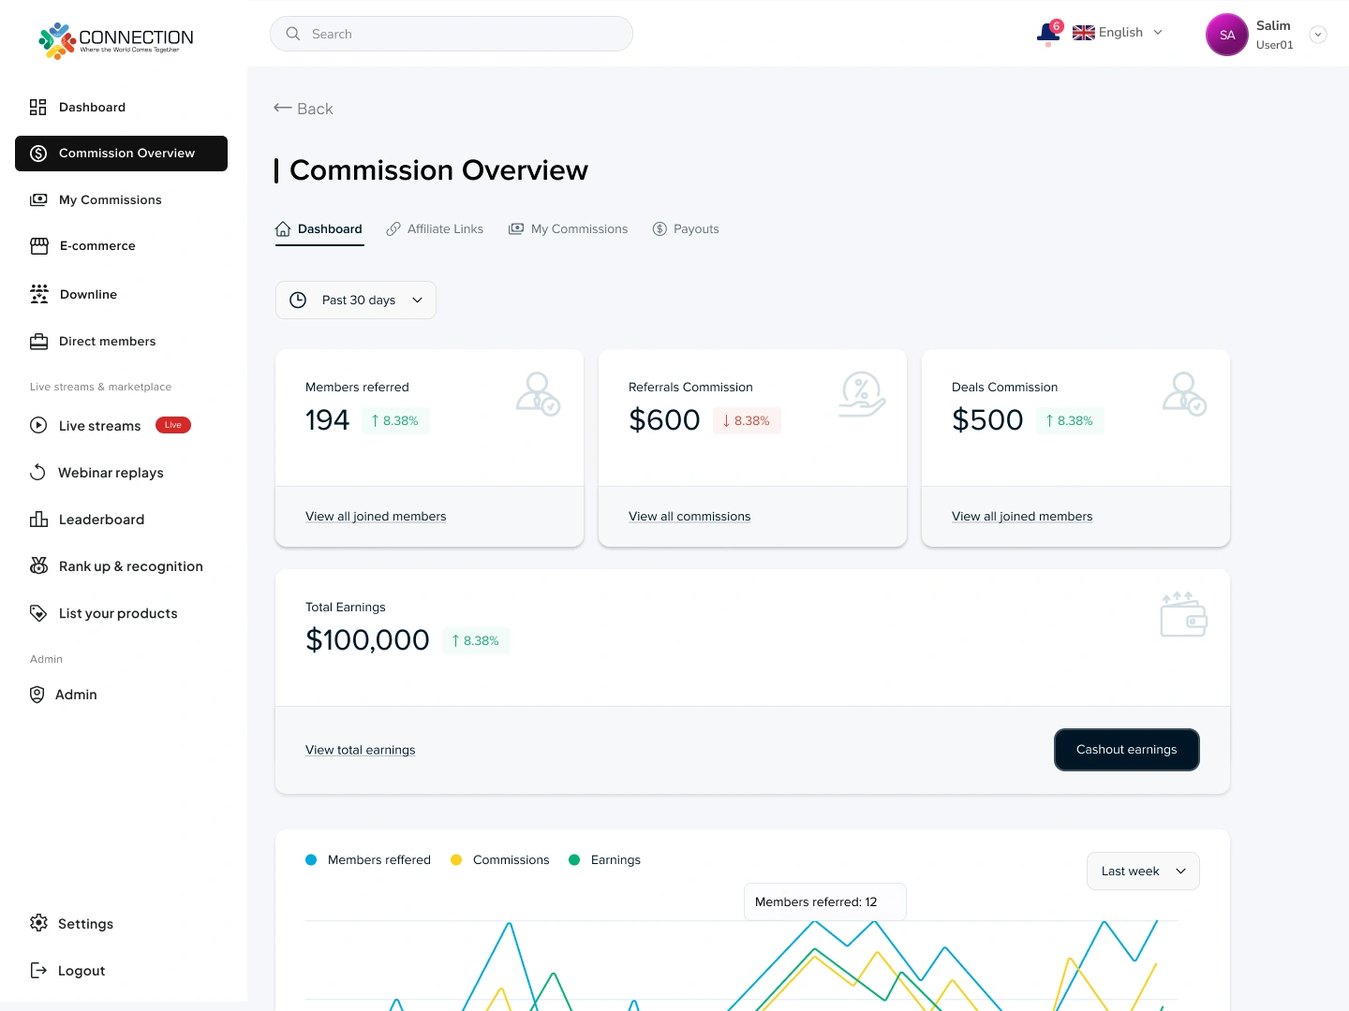Click the Webinar replays icon
Viewport: 1349px width, 1011px height.
click(38, 473)
